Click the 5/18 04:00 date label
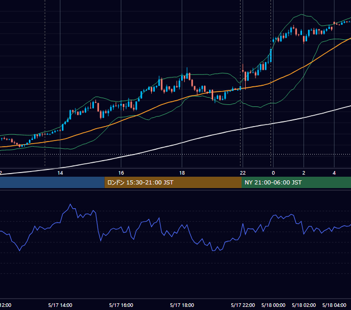The height and width of the screenshot is (310, 351). (334, 305)
